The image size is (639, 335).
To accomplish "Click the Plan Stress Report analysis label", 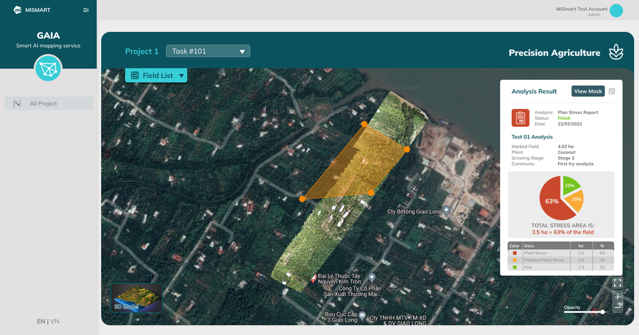I will pos(578,112).
